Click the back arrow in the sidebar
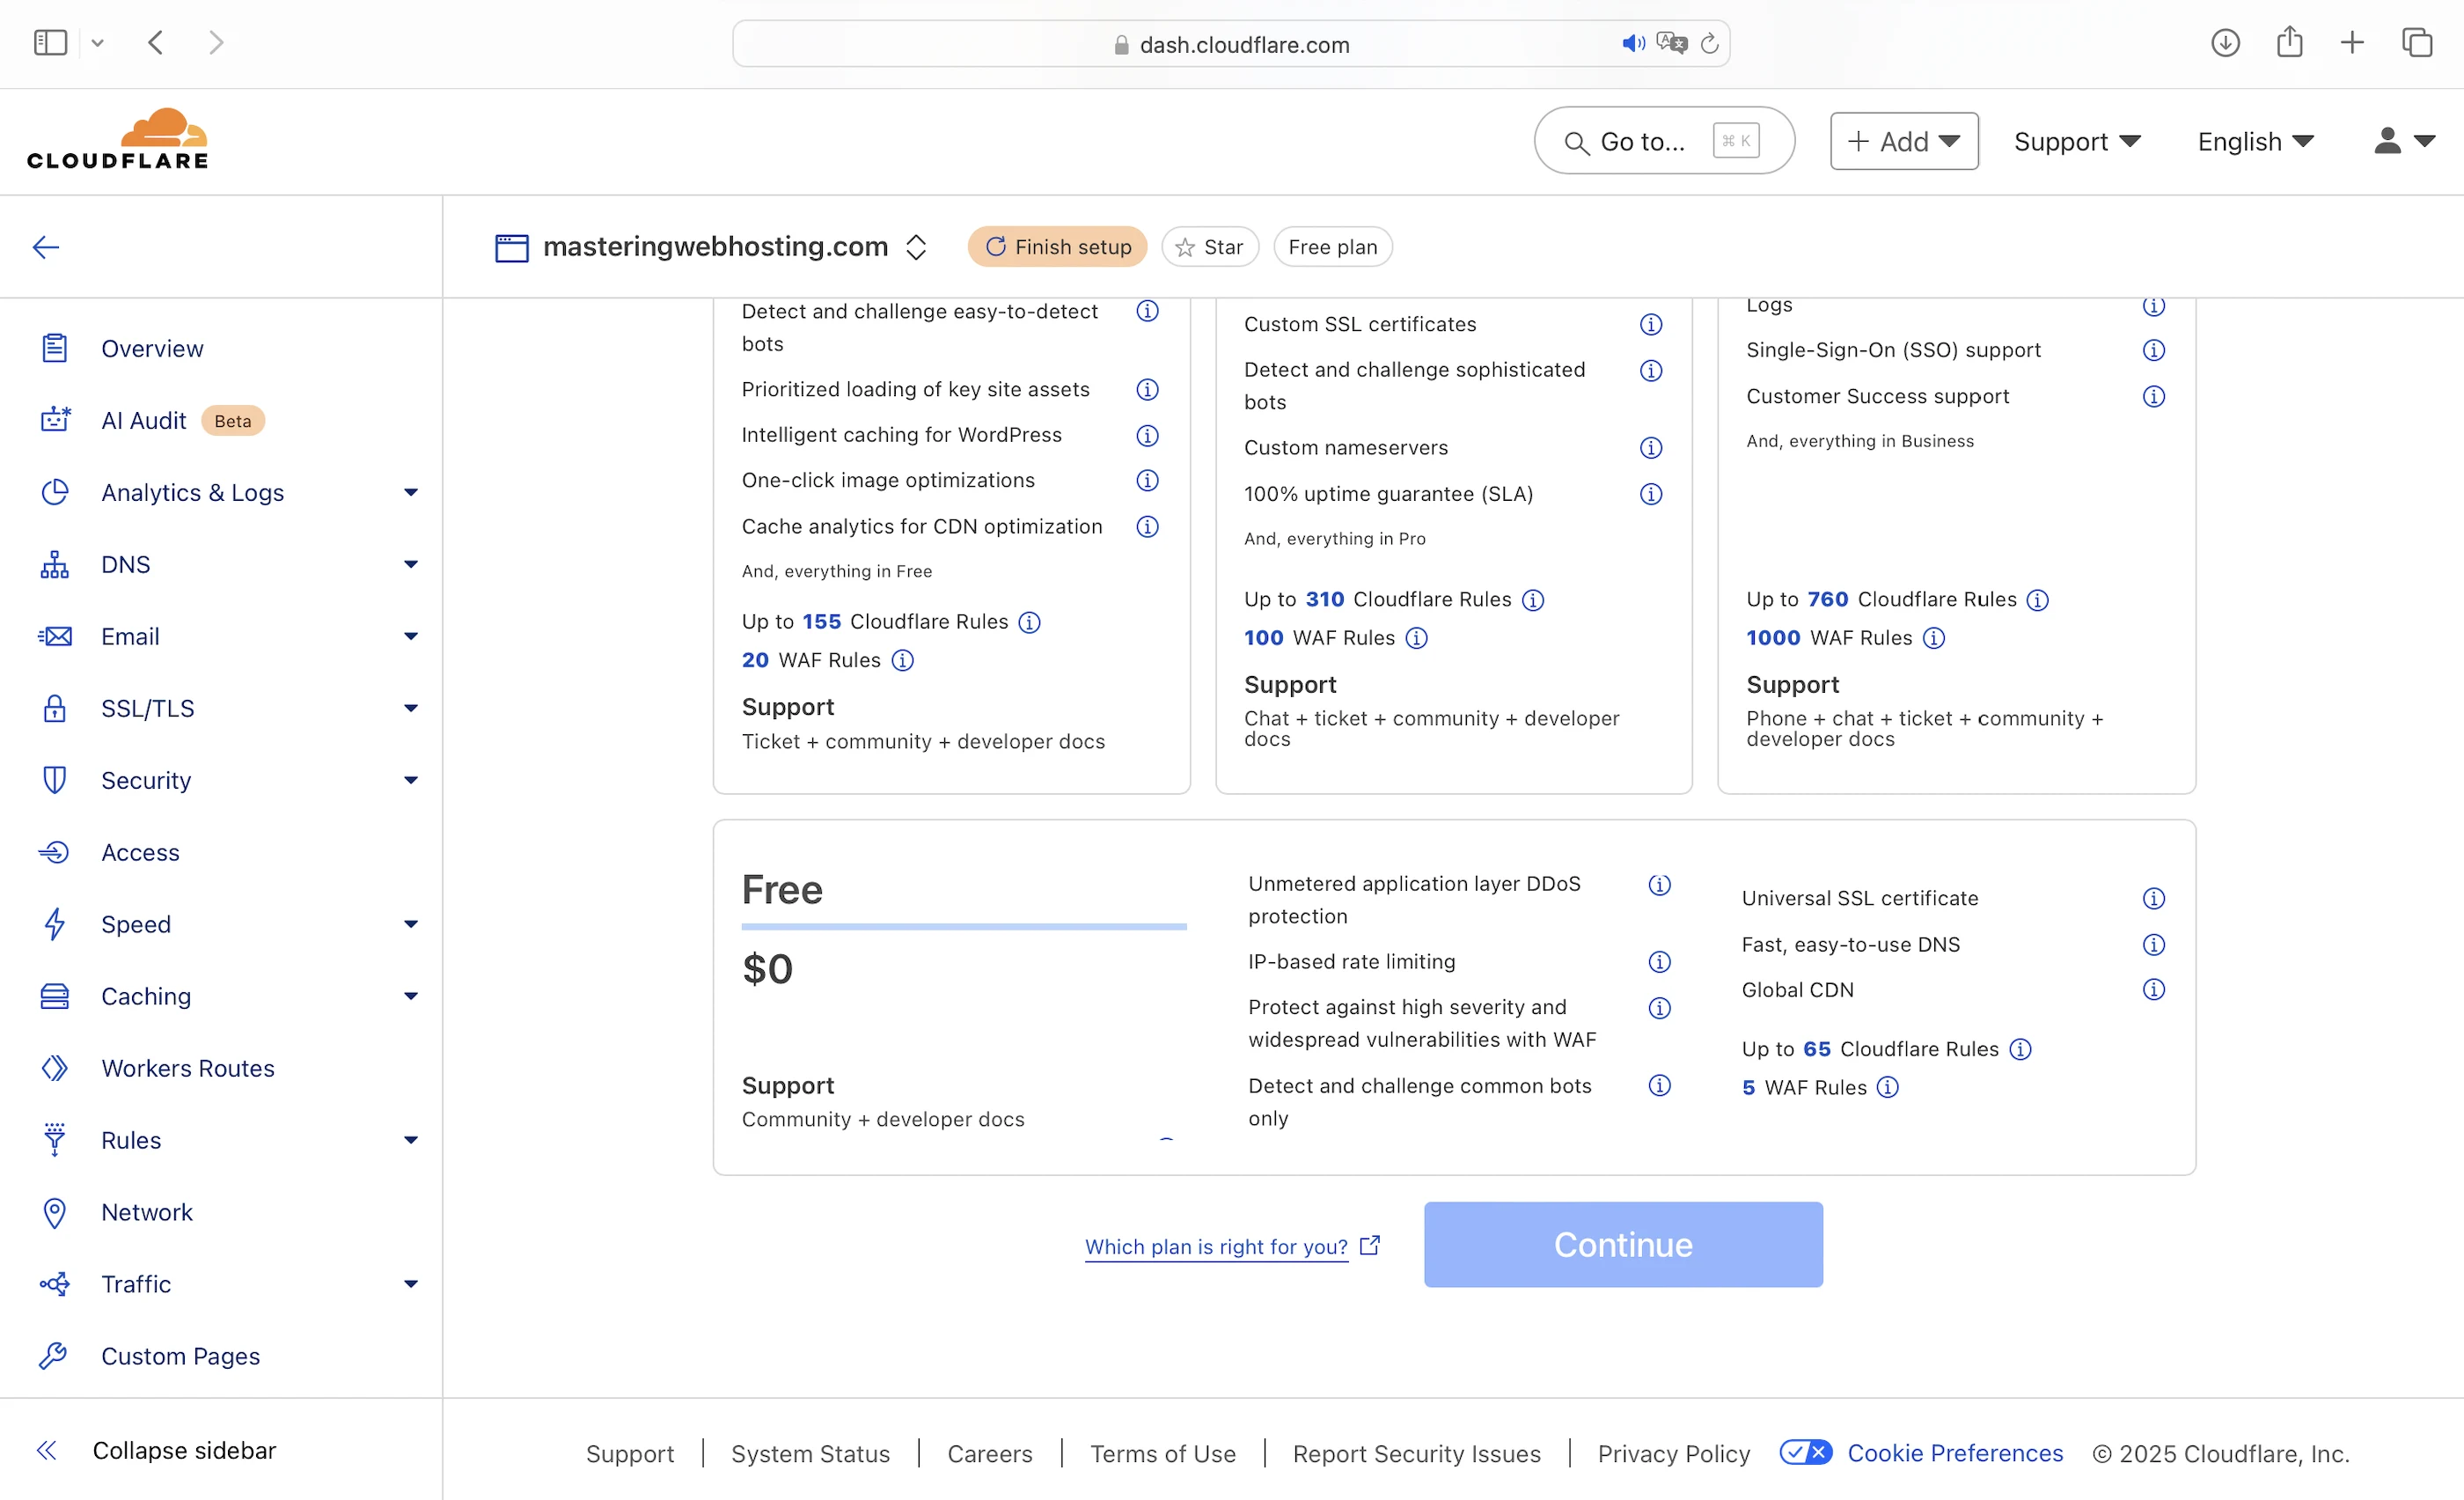 click(x=46, y=247)
